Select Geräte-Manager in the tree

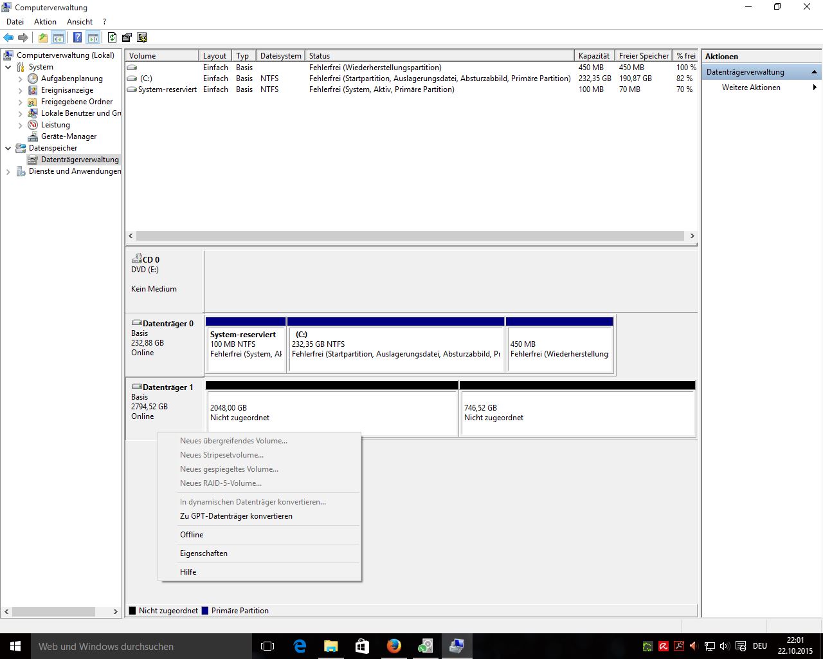coord(69,136)
